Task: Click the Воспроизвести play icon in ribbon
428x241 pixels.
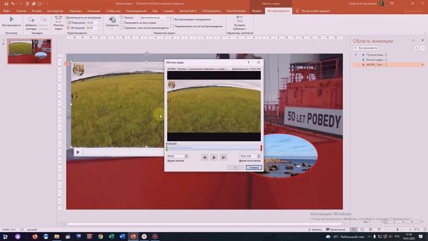Action: pyautogui.click(x=11, y=19)
